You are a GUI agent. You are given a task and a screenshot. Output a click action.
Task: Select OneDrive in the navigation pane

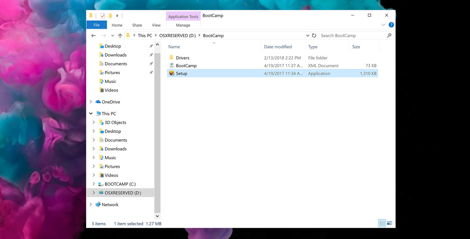[x=111, y=102]
